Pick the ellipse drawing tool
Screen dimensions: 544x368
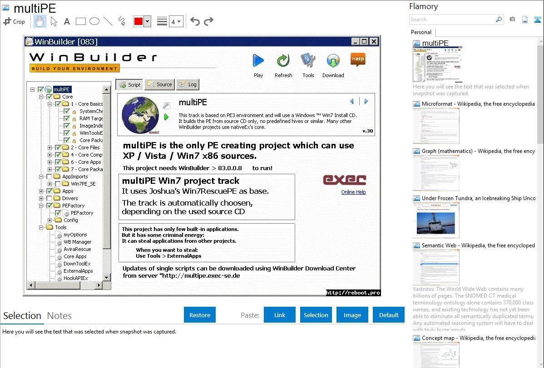pos(94,21)
